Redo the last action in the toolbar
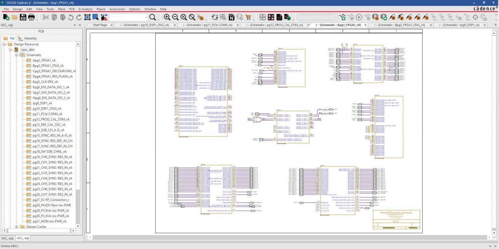Image resolution: width=499 pixels, height=249 pixels. click(79, 17)
